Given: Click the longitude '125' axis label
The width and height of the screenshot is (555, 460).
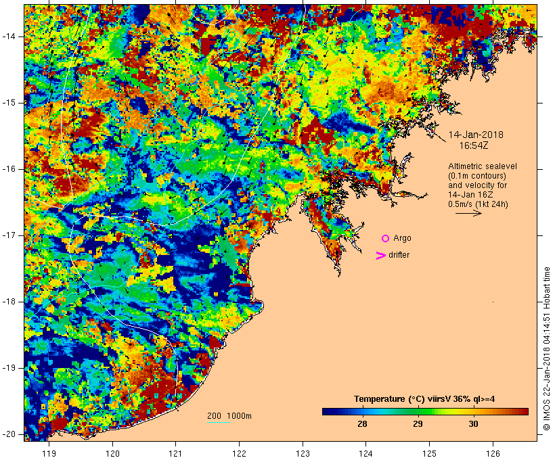Looking at the screenshot, I should pyautogui.click(x=430, y=453).
